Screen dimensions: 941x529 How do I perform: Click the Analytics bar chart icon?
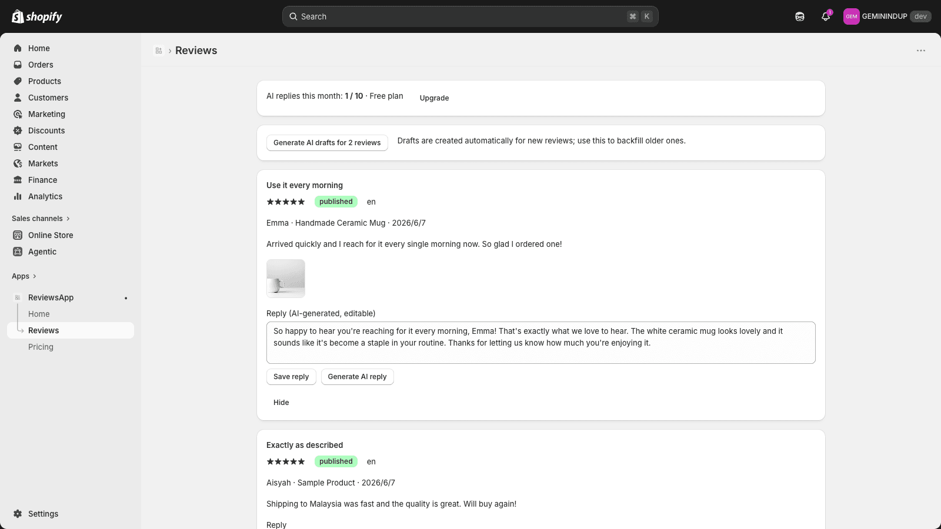point(18,196)
